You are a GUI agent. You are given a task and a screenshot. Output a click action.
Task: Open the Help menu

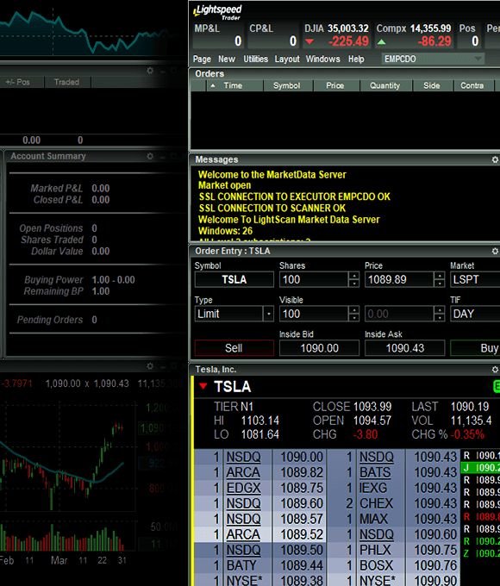pyautogui.click(x=356, y=59)
